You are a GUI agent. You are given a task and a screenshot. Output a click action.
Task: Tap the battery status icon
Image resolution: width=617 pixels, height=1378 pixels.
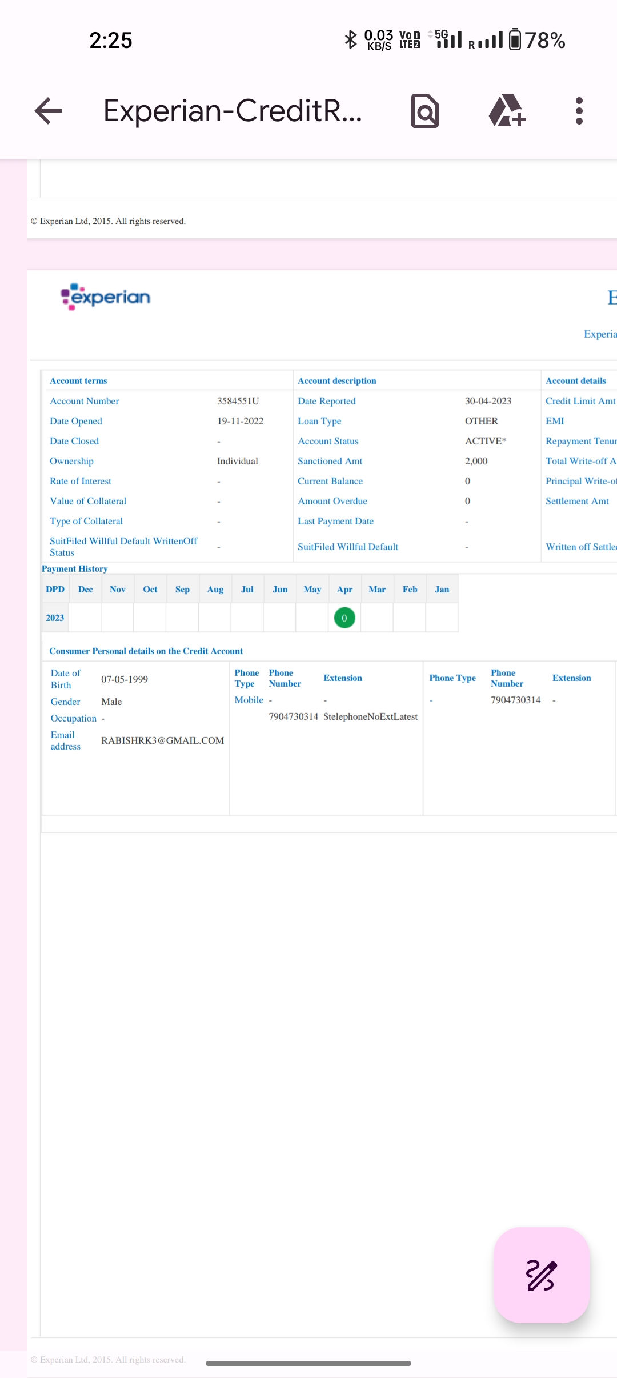(x=515, y=40)
